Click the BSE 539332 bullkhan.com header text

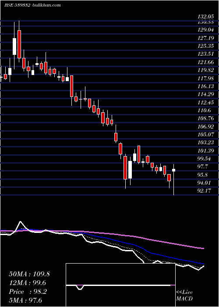coord(32,5)
